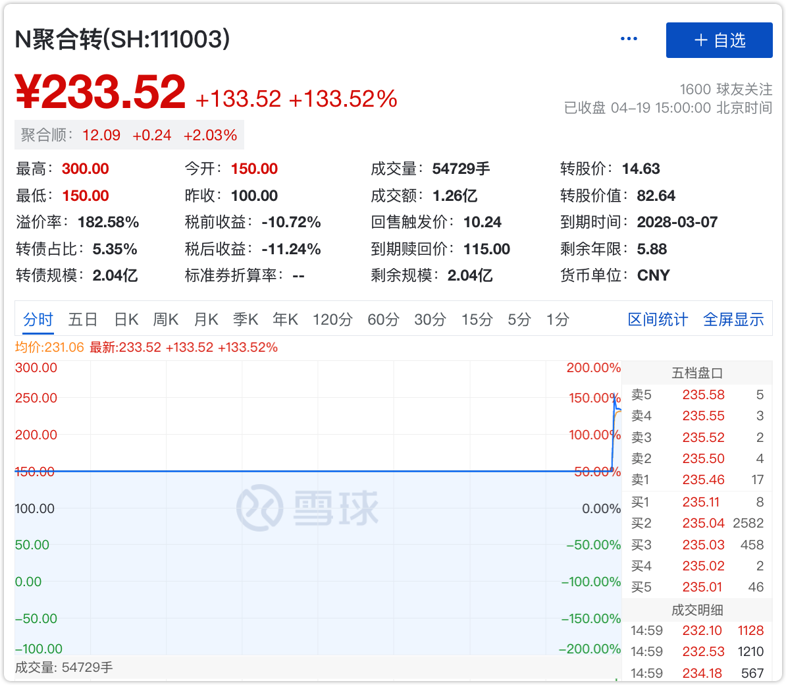Screen dimensions: 786x685
Task: Switch to the 五日 chart tab
Action: tap(83, 320)
